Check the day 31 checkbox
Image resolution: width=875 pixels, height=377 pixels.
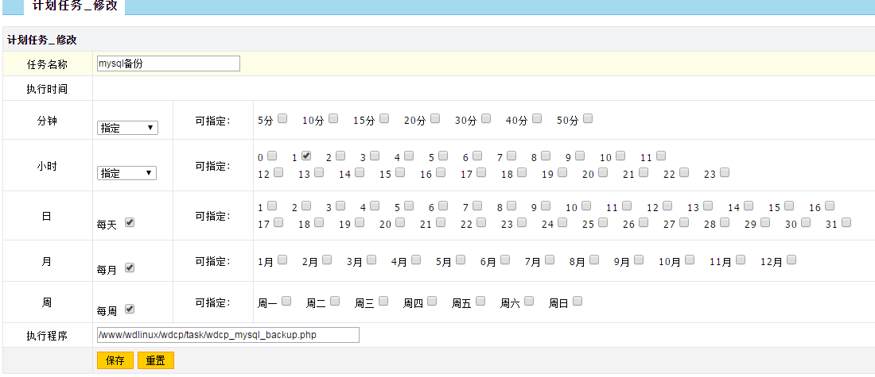pyautogui.click(x=845, y=223)
